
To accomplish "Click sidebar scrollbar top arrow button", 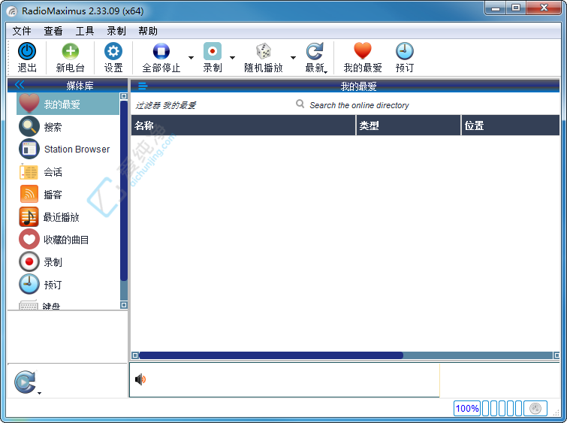I will pyautogui.click(x=124, y=96).
